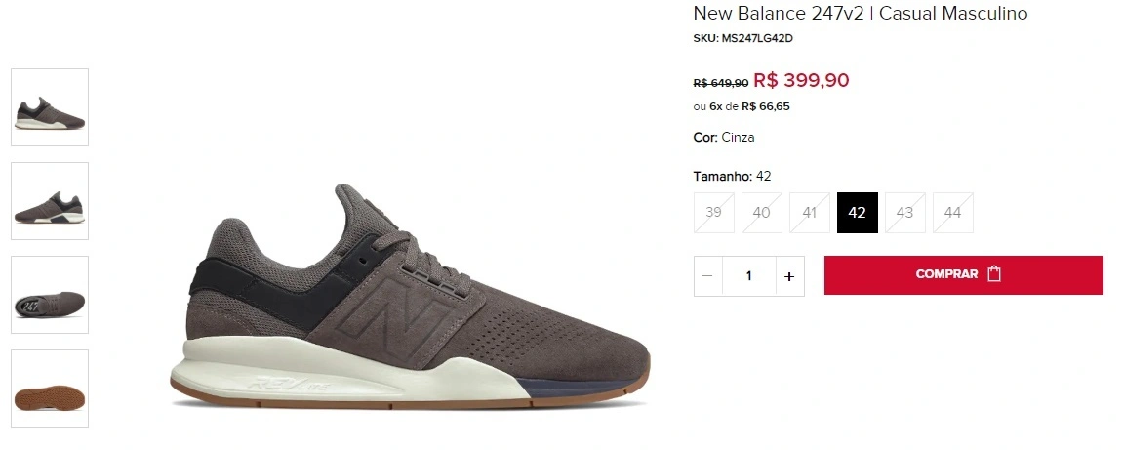
Task: Click the shopping bag icon on COMPRAR
Action: click(994, 273)
